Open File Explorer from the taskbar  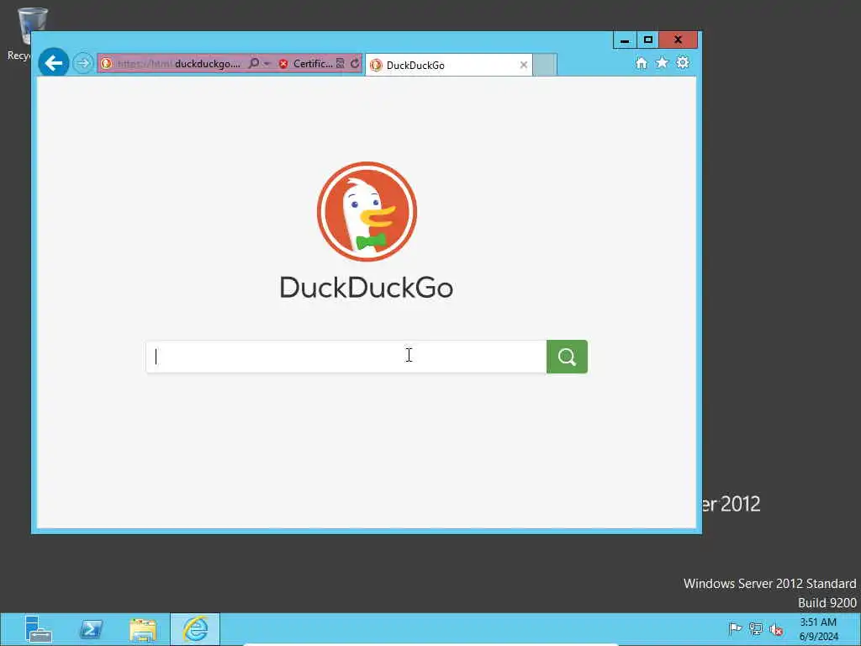tap(143, 629)
